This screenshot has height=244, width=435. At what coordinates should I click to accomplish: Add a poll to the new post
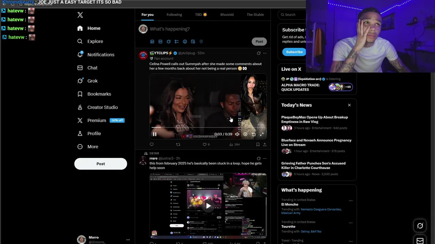[x=177, y=42]
